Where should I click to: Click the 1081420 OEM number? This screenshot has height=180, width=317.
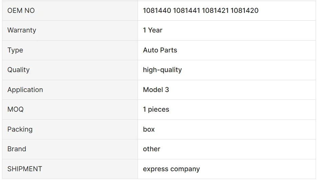coord(244,10)
